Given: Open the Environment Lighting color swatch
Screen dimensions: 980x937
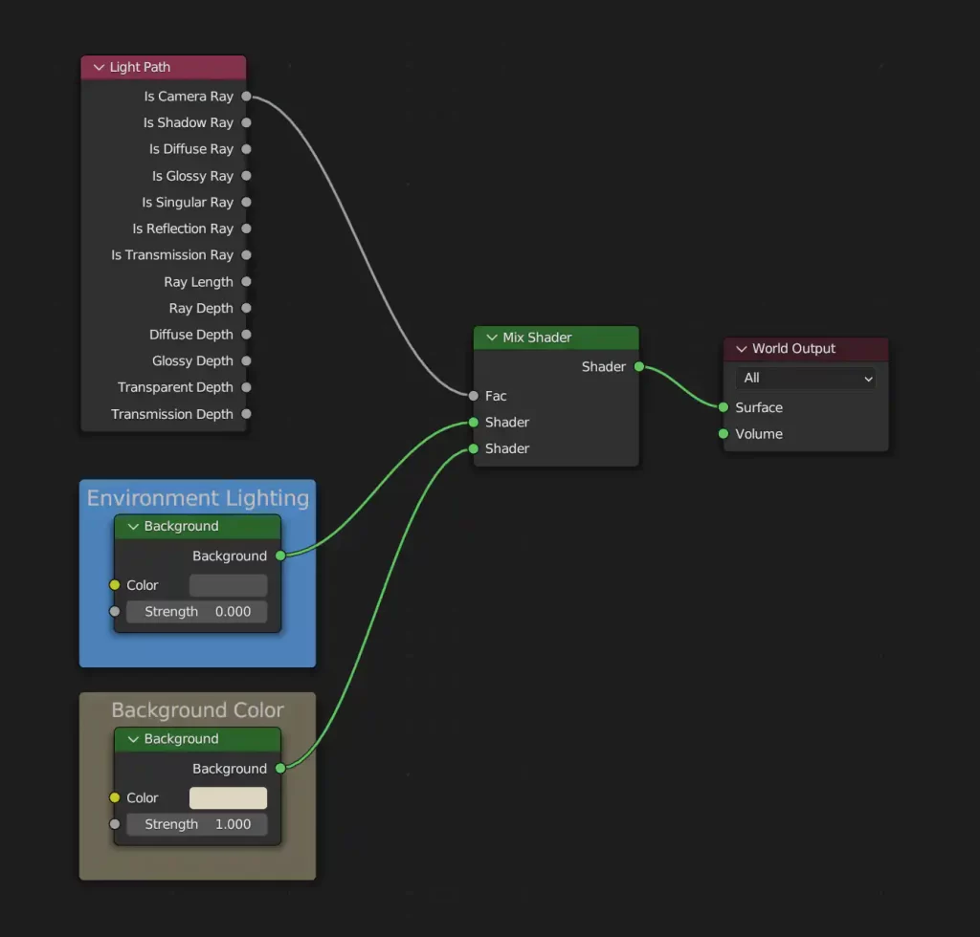Looking at the screenshot, I should 228,585.
